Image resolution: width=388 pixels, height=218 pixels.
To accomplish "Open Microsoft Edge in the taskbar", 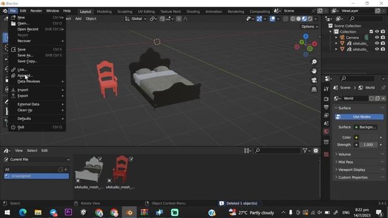I will [23, 213].
